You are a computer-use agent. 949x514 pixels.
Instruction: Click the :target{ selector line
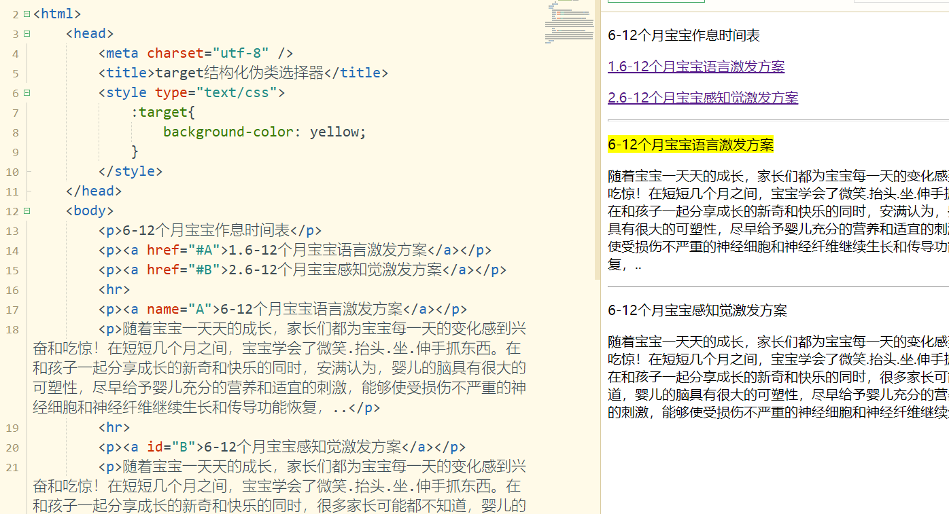point(163,112)
